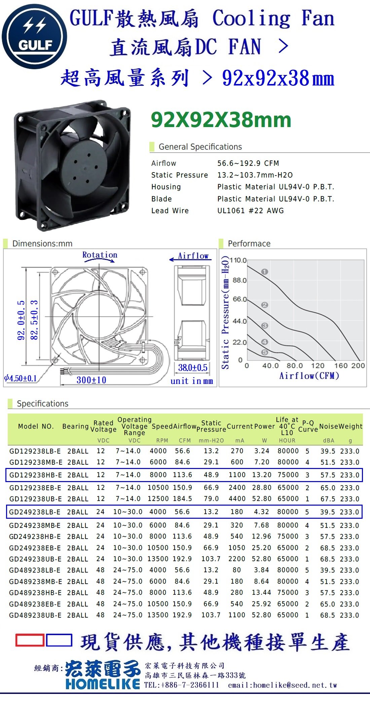Click the Specifications table heading
370x706 pixels.
tap(43, 404)
